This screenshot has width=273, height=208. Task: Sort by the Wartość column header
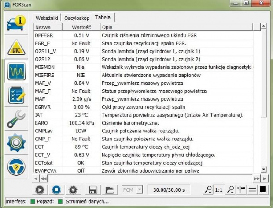[x=81, y=27]
